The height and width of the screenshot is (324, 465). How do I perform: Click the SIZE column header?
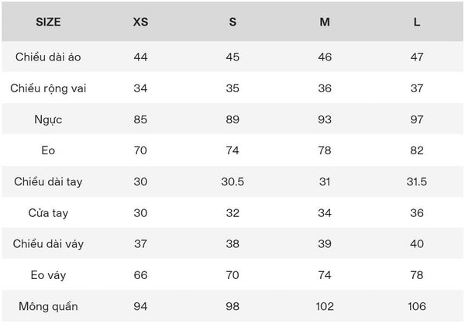click(48, 22)
